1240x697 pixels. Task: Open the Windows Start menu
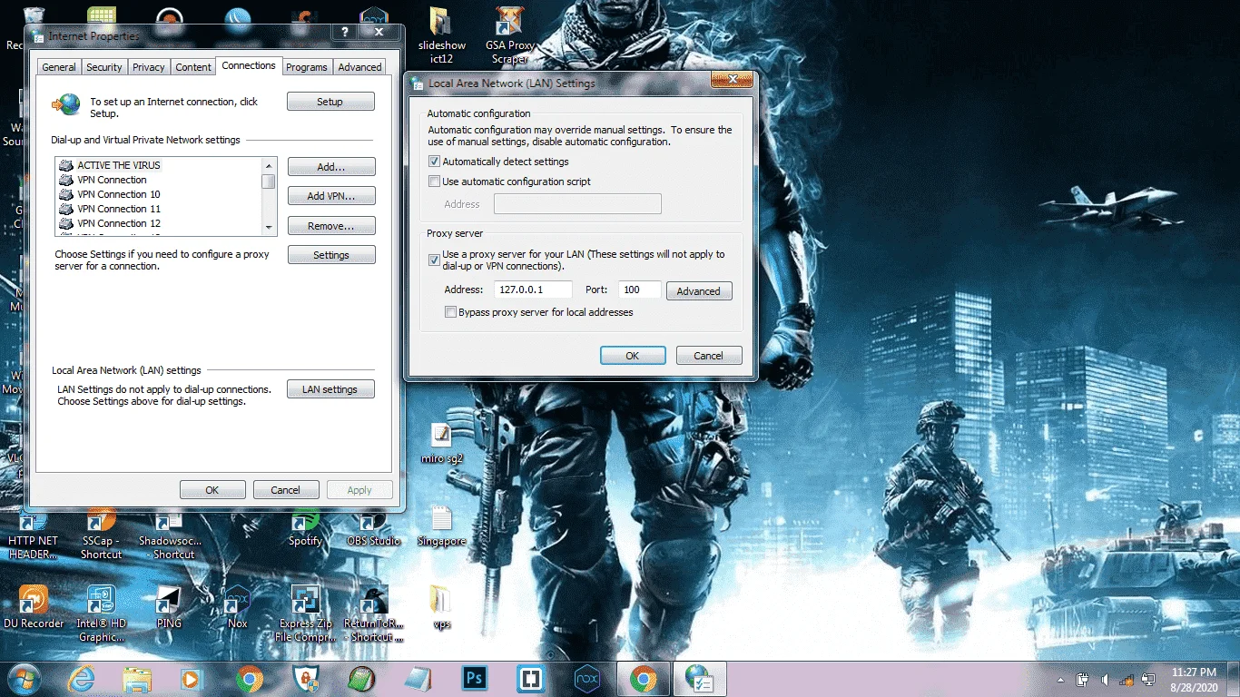pos(25,679)
